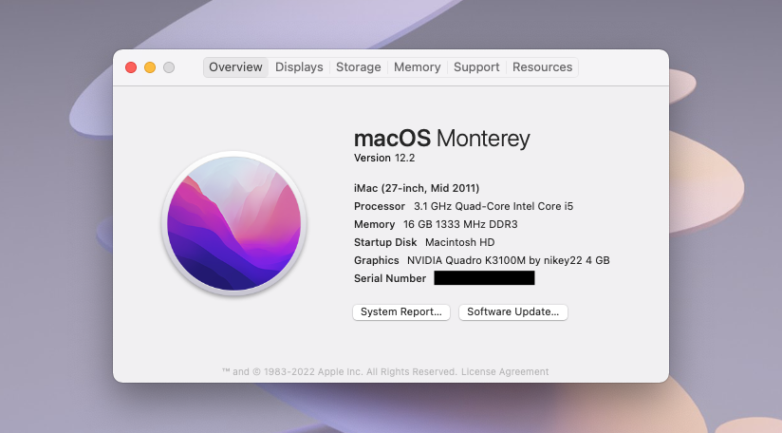Select the iMac (27-inch, Mid 2011) text
This screenshot has height=433, width=782.
(417, 188)
